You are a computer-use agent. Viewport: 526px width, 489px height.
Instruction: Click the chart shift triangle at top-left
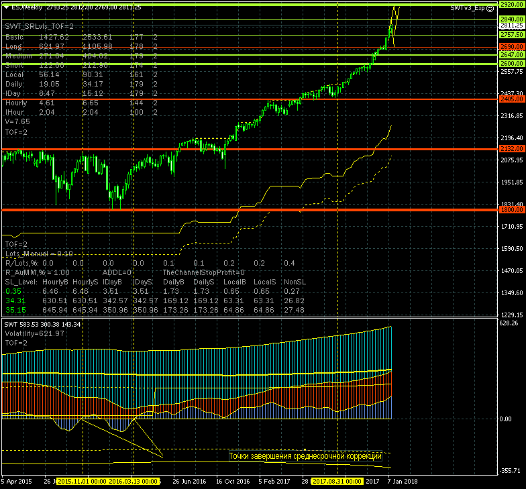coord(6,7)
